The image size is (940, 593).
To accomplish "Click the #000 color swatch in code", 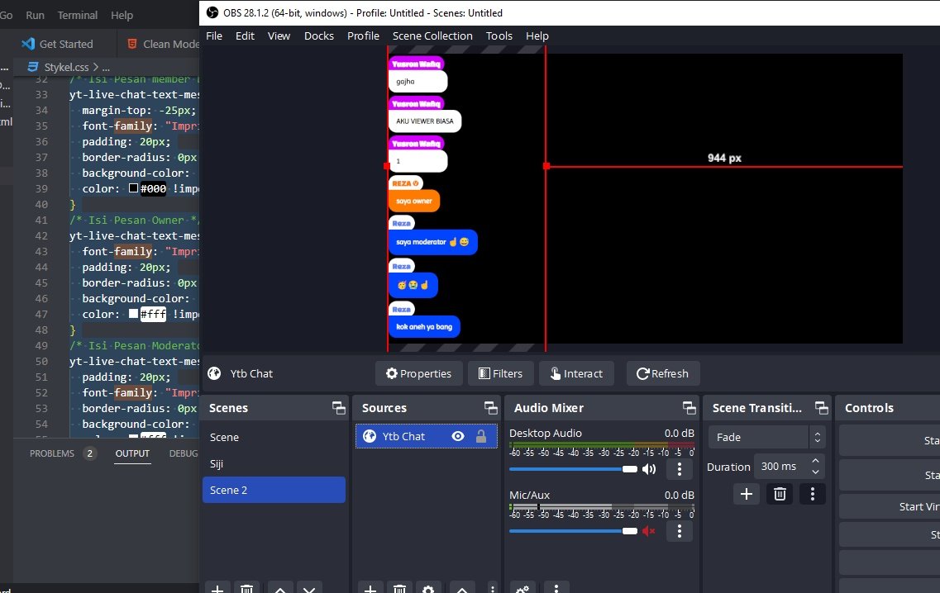I will click(x=134, y=188).
